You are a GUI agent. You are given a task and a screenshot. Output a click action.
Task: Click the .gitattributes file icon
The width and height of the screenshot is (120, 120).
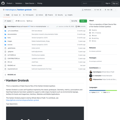click(x=5, y=48)
